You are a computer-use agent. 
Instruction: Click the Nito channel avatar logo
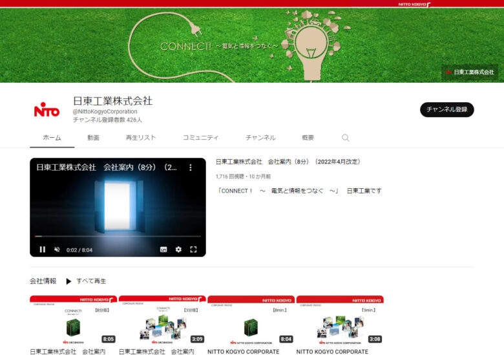click(x=47, y=110)
